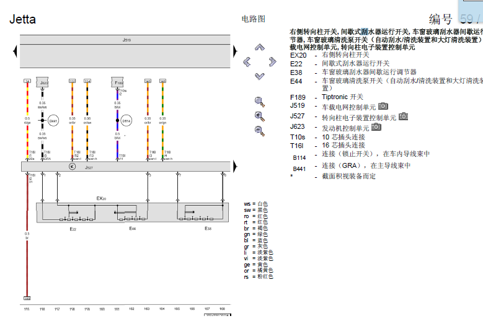Select legend entry E38 车窗玻璃刮水器间歇运行调节器

coord(353,73)
